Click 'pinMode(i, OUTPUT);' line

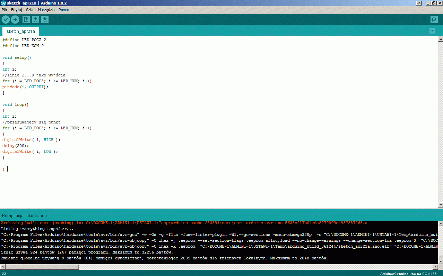[x=25, y=87]
